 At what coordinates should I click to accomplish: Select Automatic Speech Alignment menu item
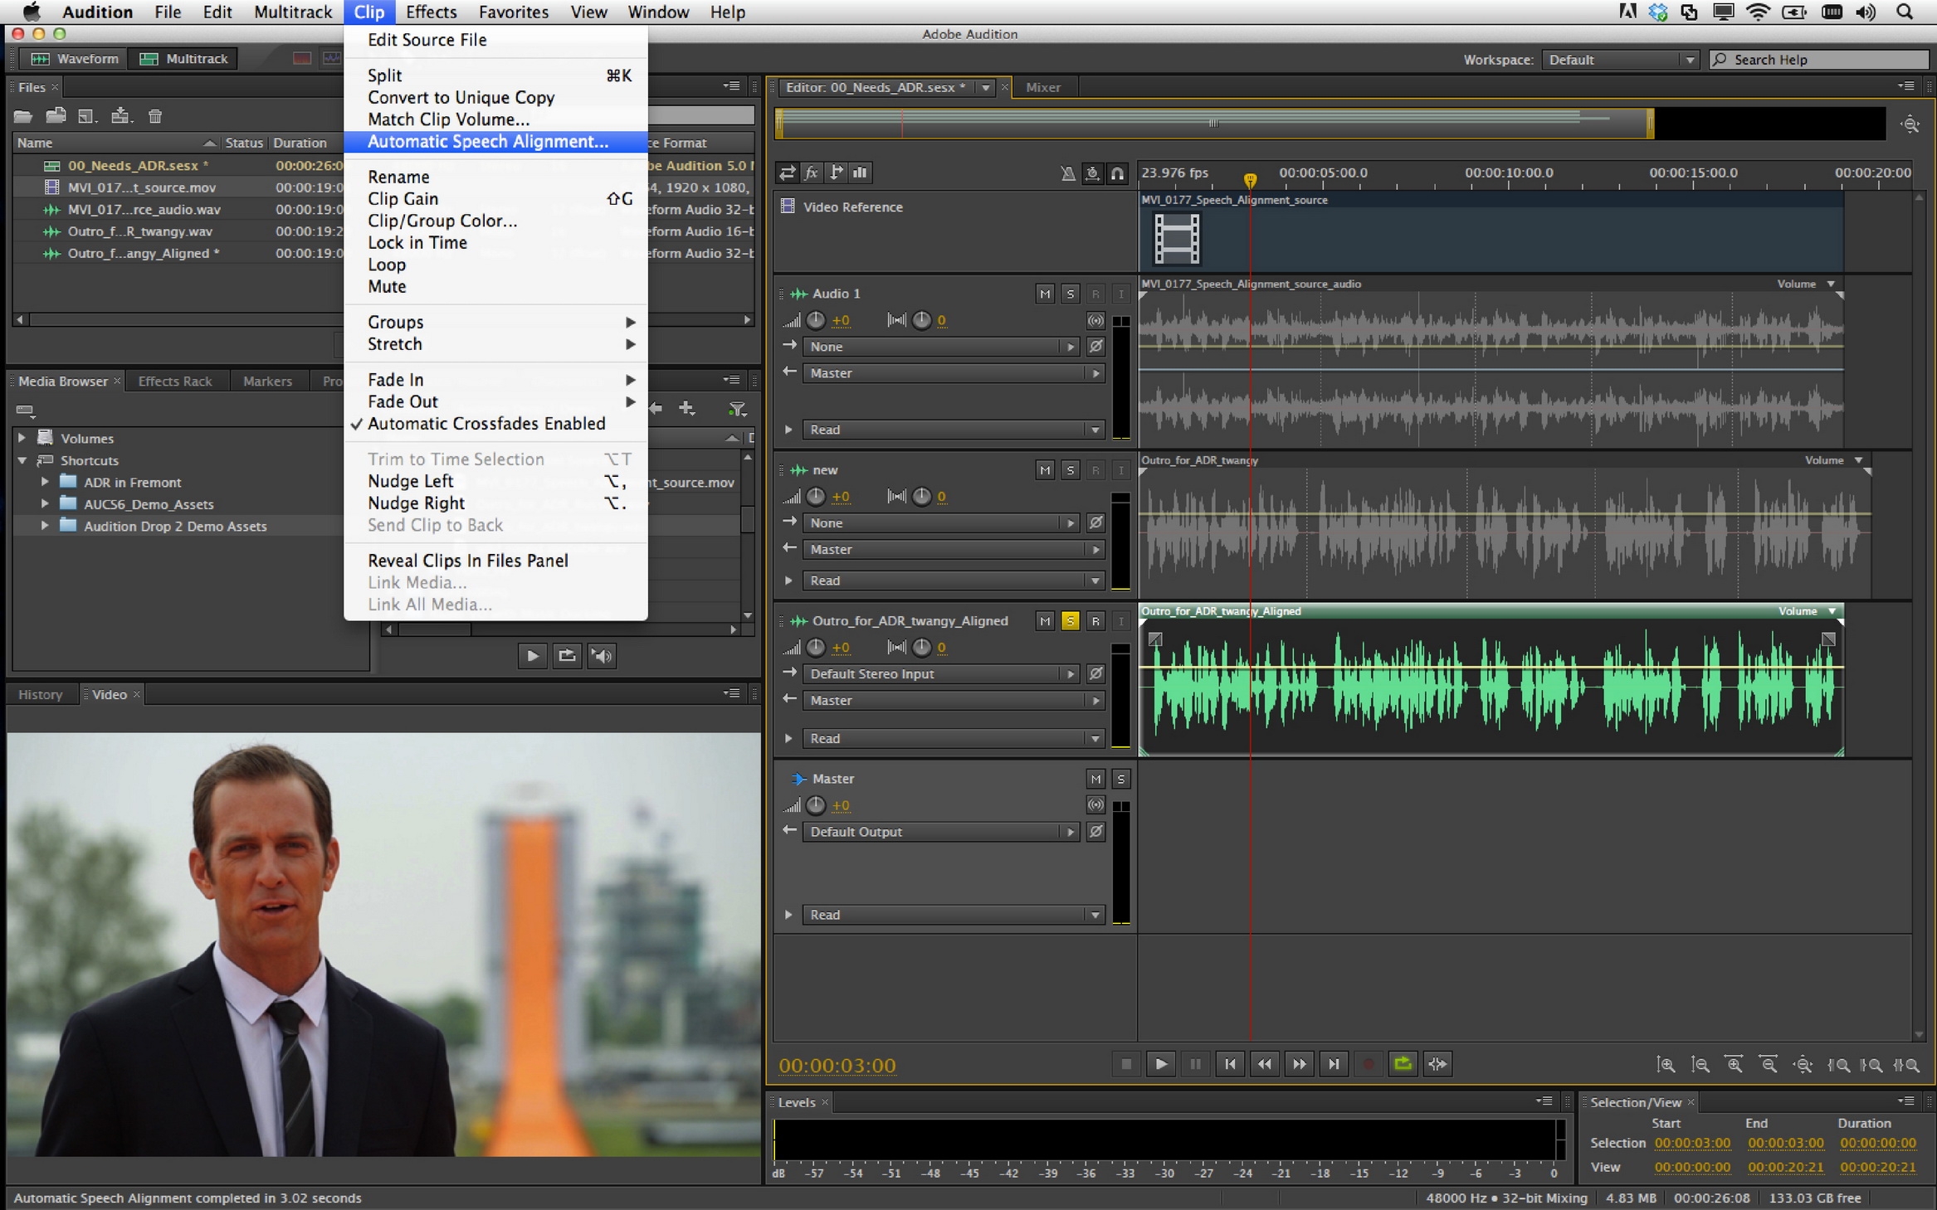(487, 142)
